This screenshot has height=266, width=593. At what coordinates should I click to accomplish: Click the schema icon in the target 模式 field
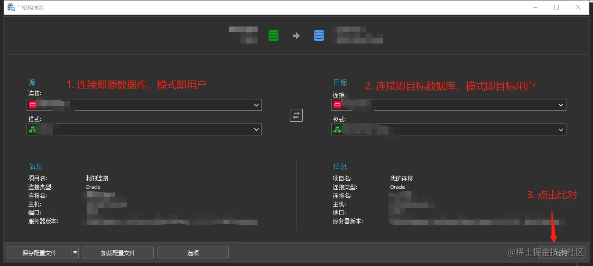pos(337,129)
